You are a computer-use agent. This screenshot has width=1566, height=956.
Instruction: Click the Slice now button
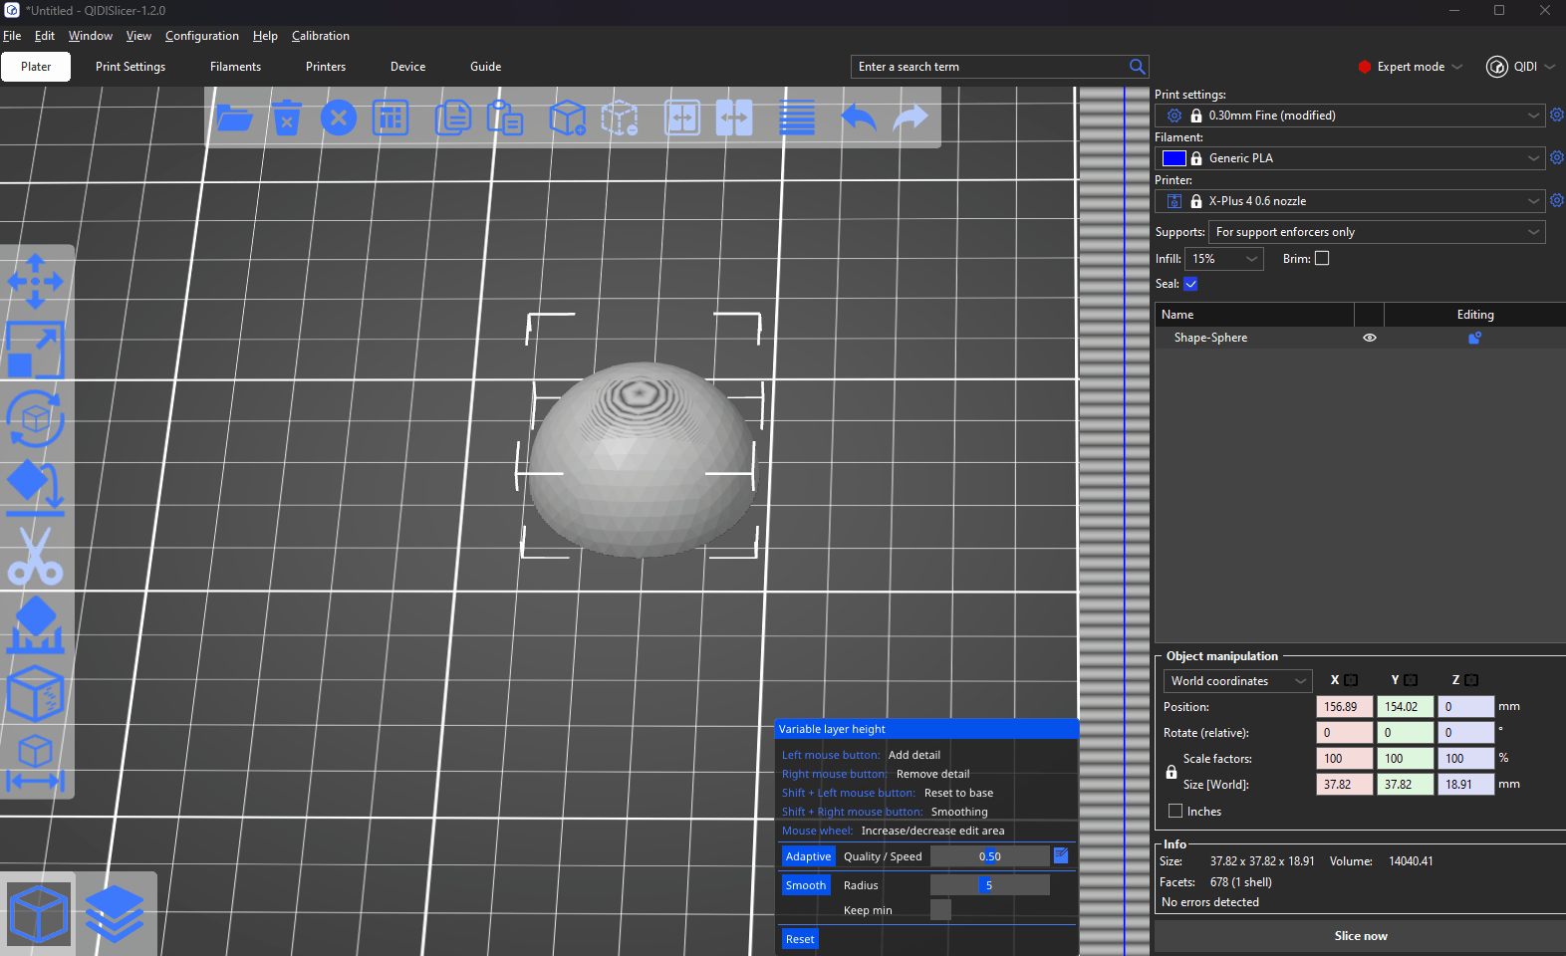click(x=1360, y=936)
